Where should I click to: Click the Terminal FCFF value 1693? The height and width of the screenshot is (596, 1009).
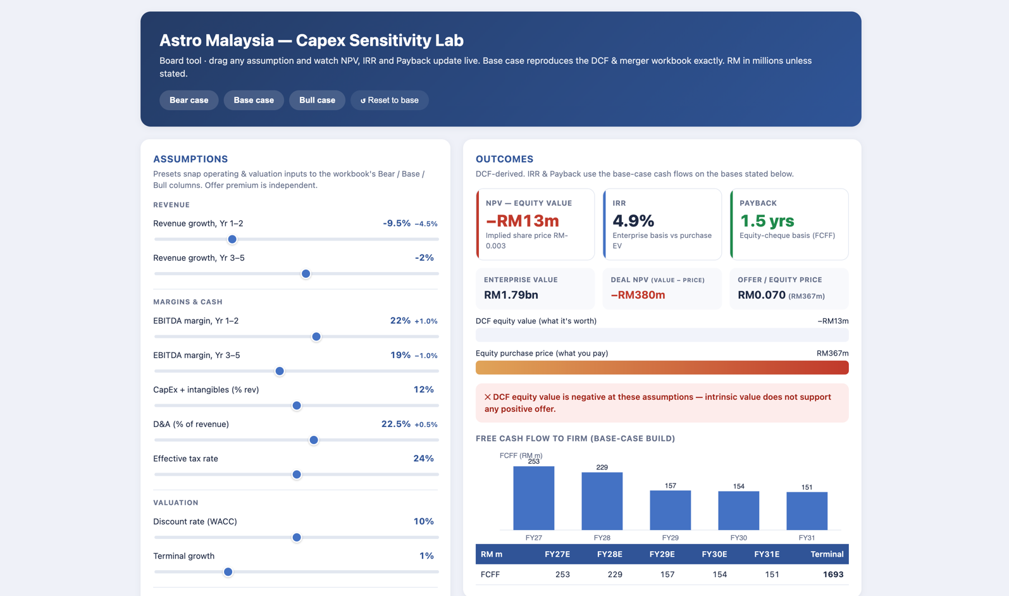[x=833, y=574]
